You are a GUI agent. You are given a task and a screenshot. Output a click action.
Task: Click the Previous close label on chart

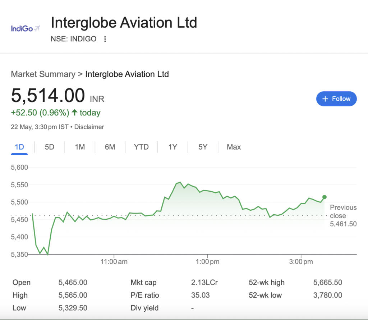click(x=343, y=212)
